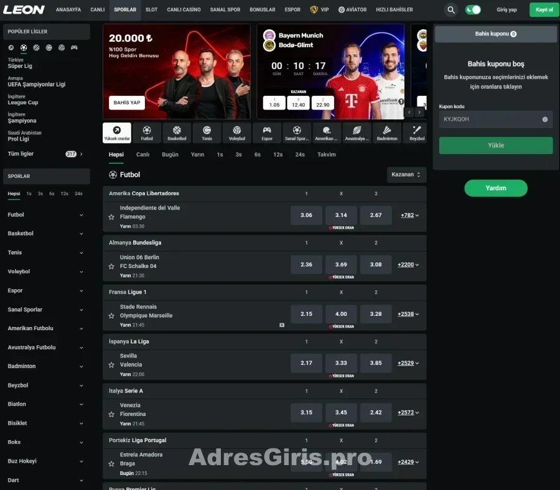Click the Yardım help button
The width and height of the screenshot is (560, 490).
(496, 188)
